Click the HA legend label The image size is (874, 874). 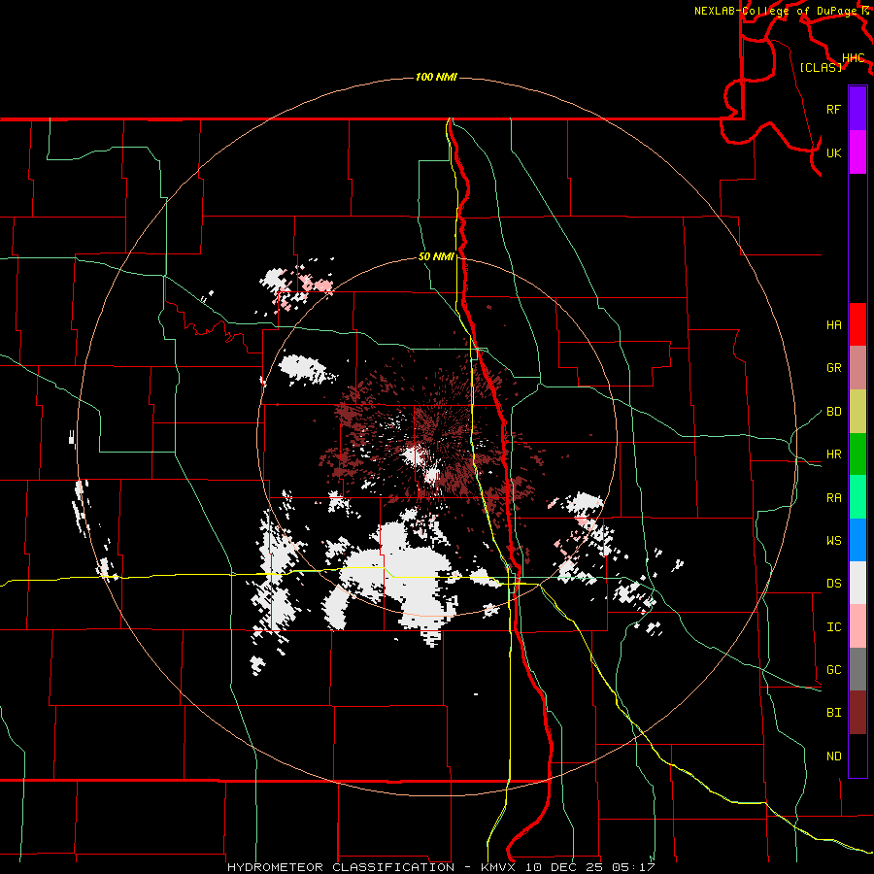pyautogui.click(x=834, y=325)
